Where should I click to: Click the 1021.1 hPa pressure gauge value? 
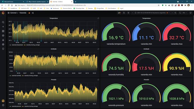pos(116,99)
